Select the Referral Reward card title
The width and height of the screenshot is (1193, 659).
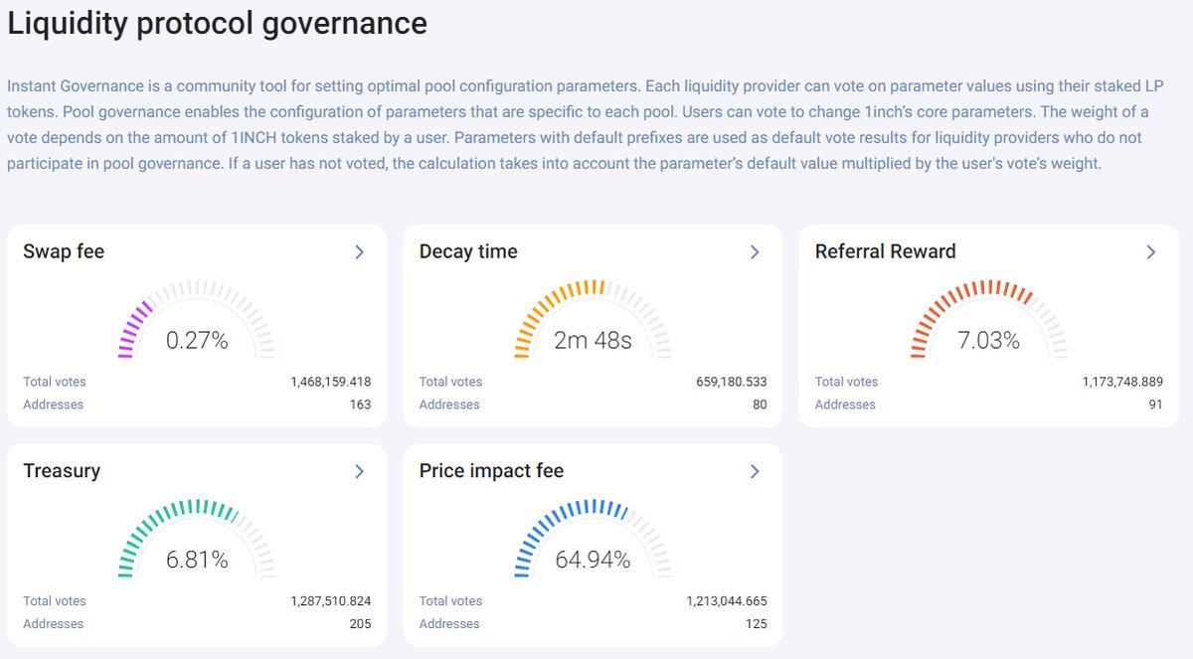click(885, 251)
